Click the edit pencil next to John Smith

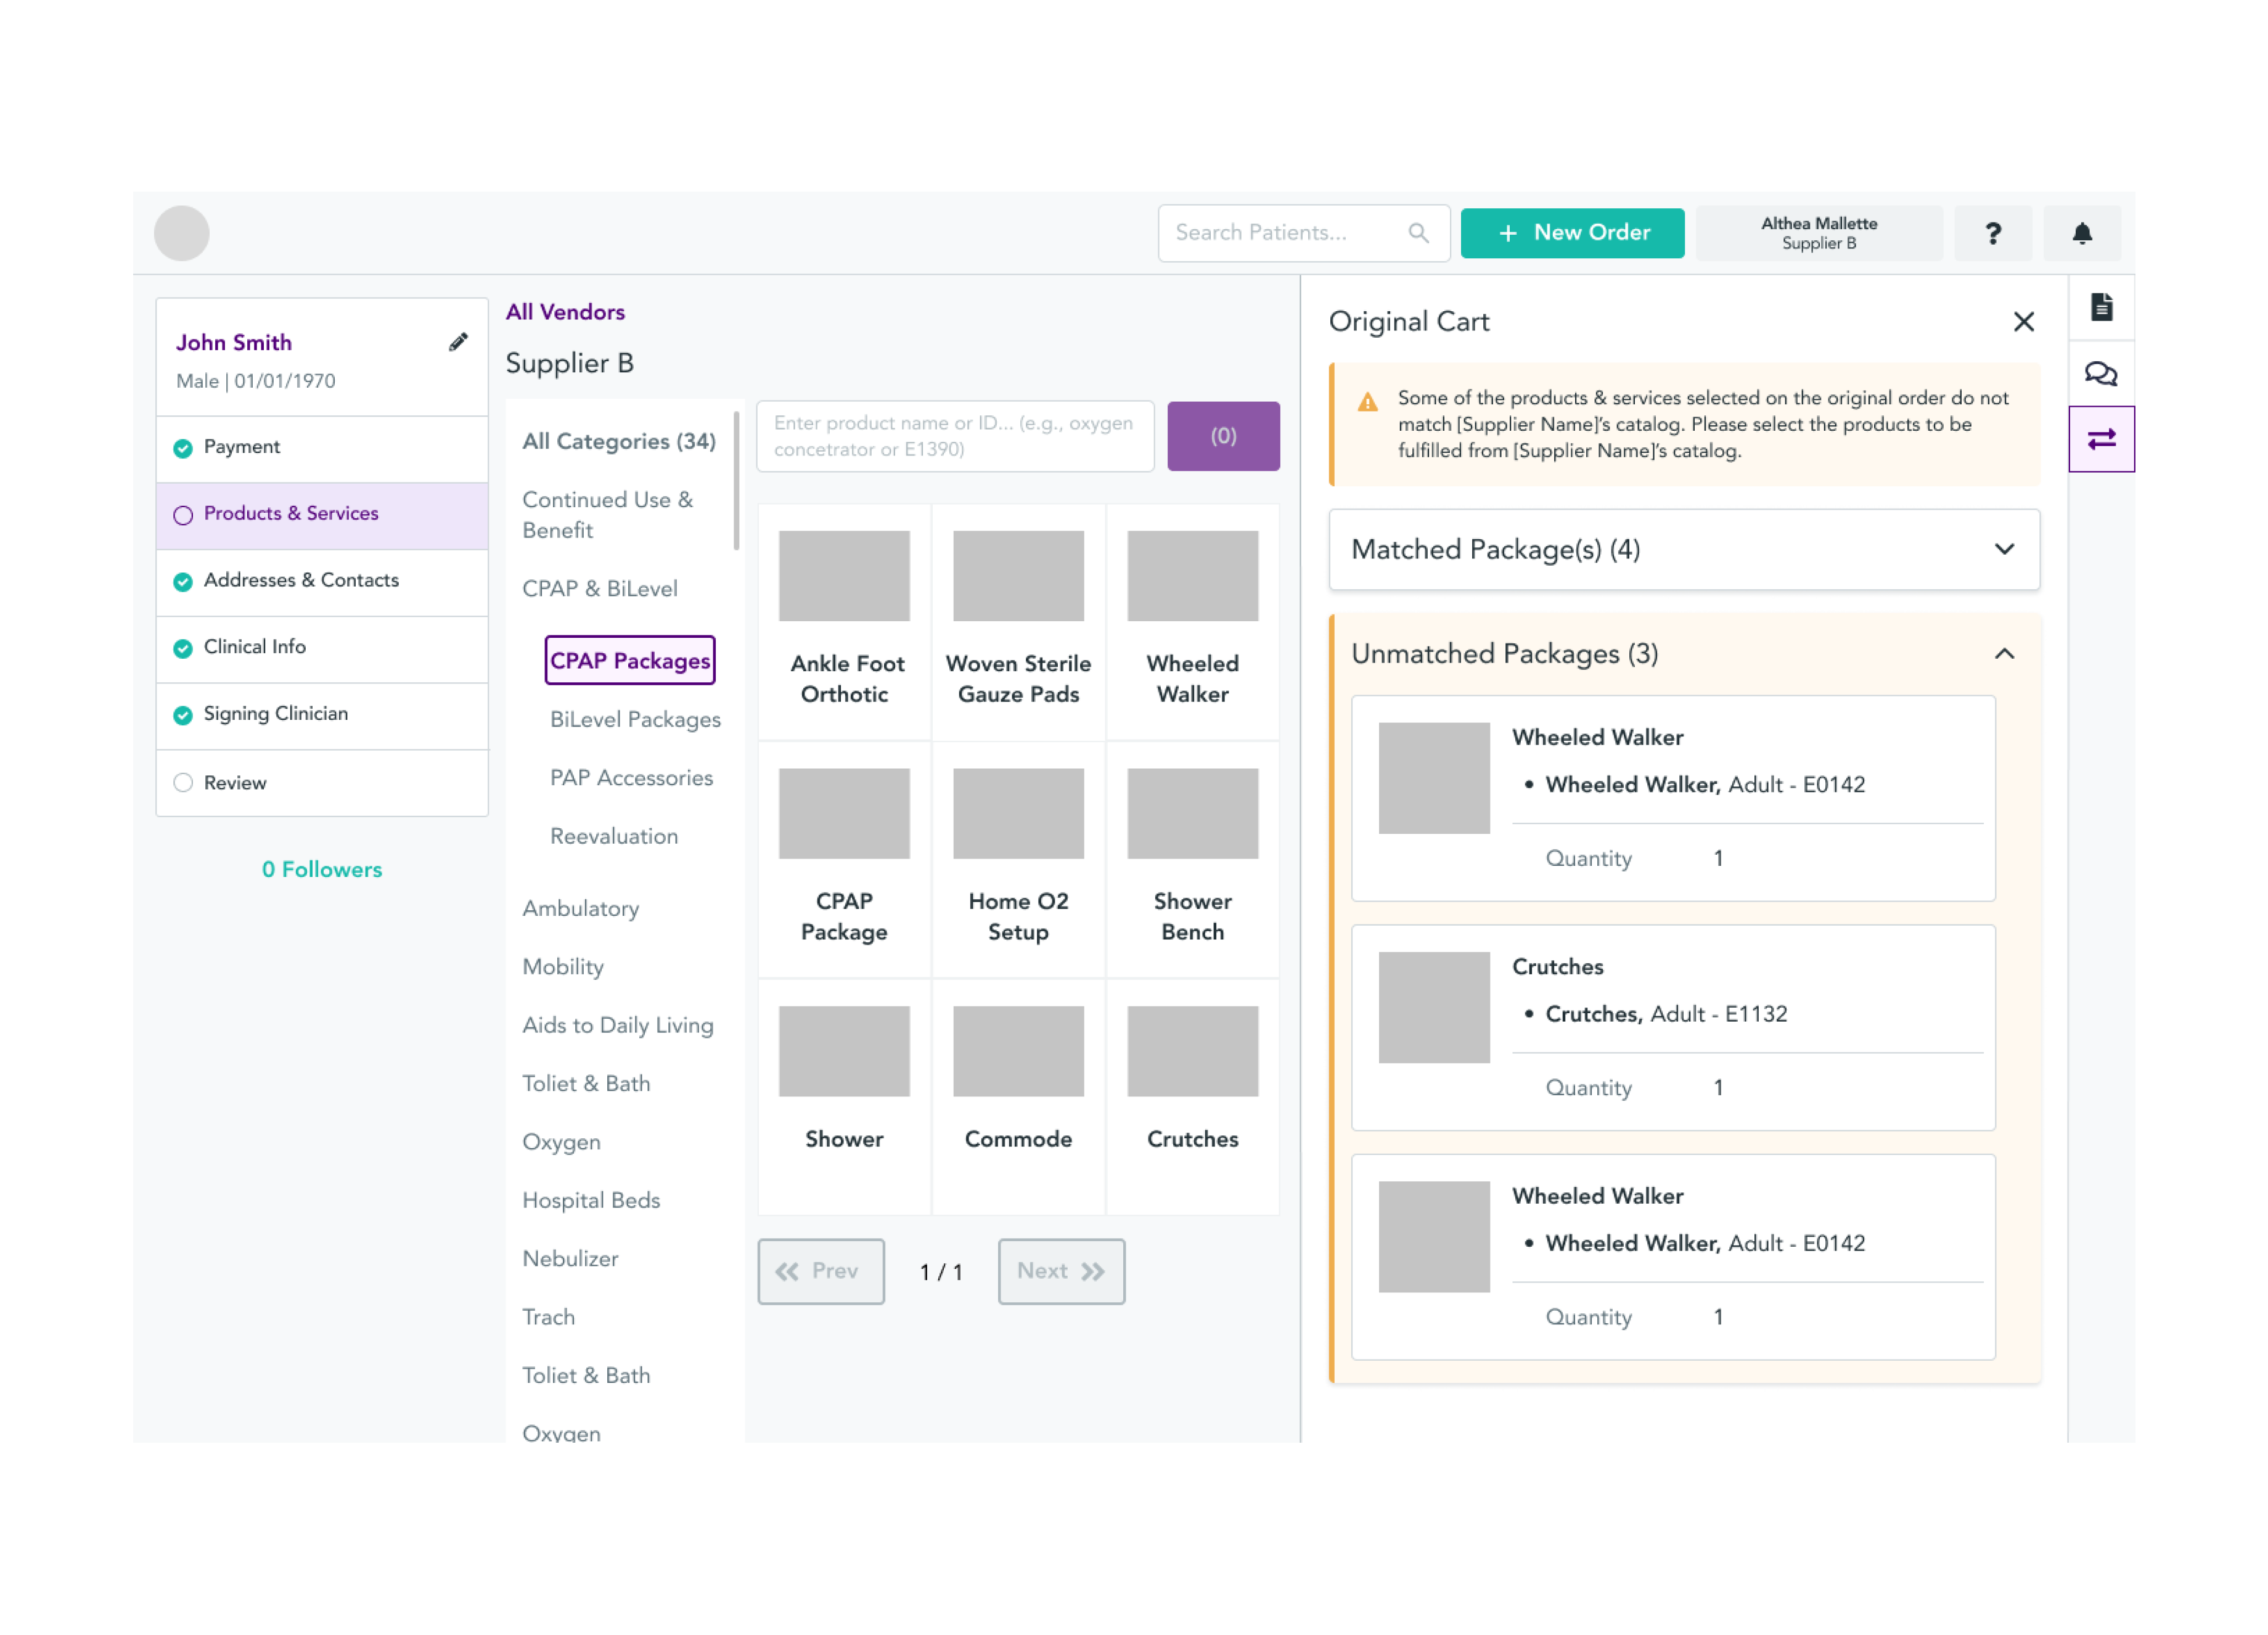(458, 343)
